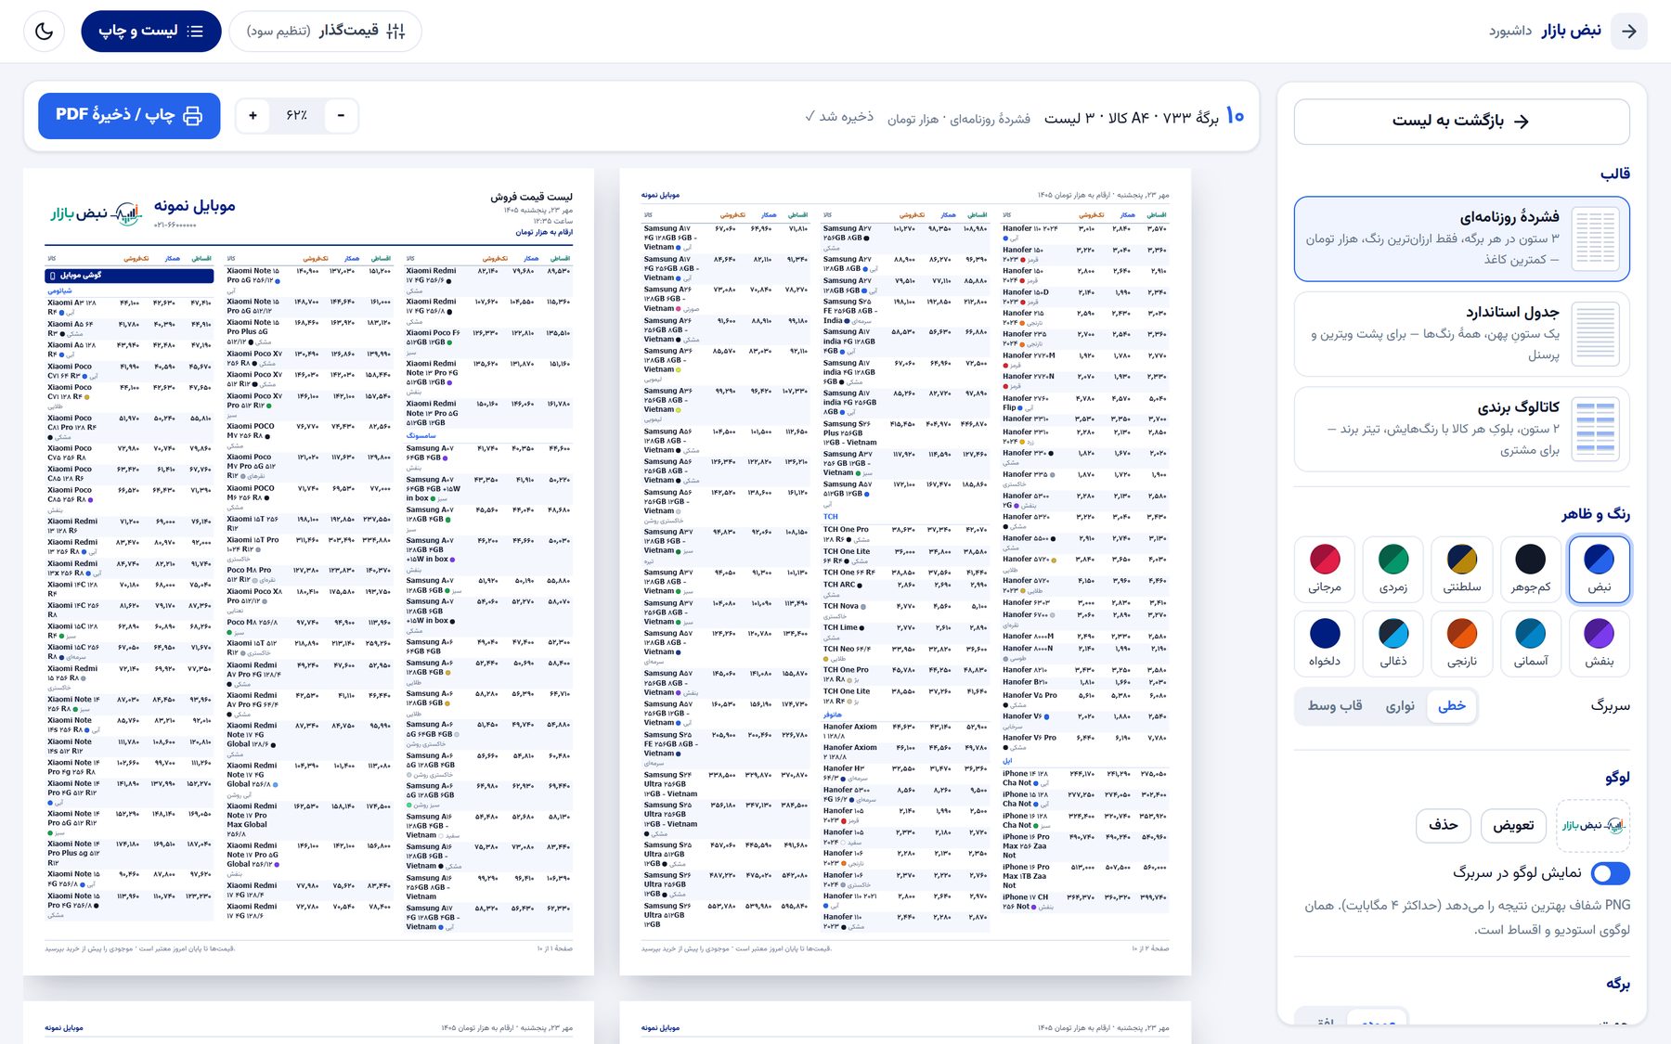Choose the مرجانی color theme
Image resolution: width=1671 pixels, height=1044 pixels.
coord(1325,570)
